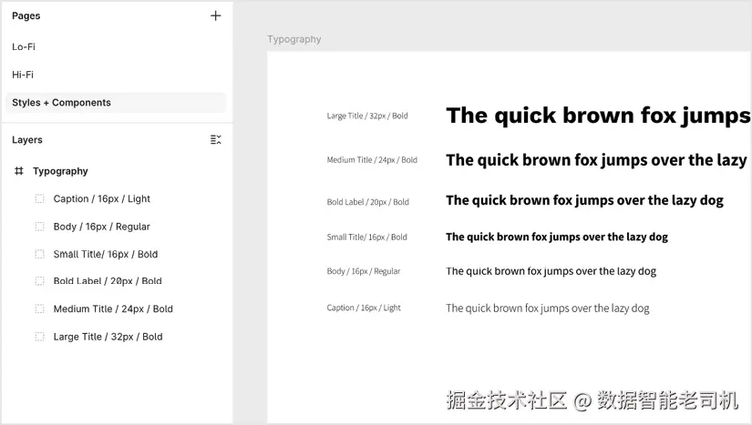The image size is (752, 425).
Task: Click the Layers panel header
Action: (26, 140)
